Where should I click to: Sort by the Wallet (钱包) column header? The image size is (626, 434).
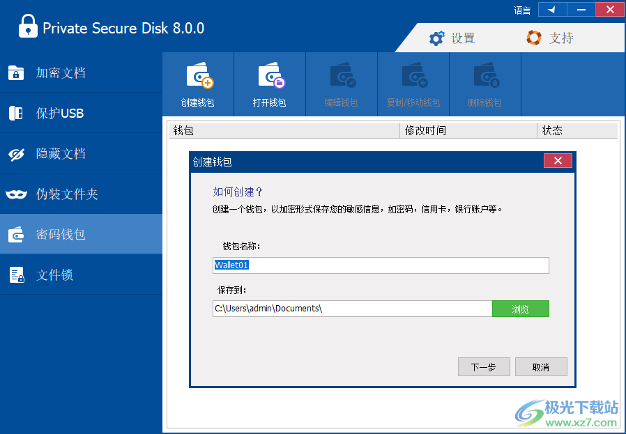[x=284, y=130]
